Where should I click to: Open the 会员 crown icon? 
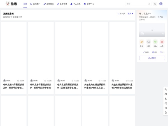(162, 42)
